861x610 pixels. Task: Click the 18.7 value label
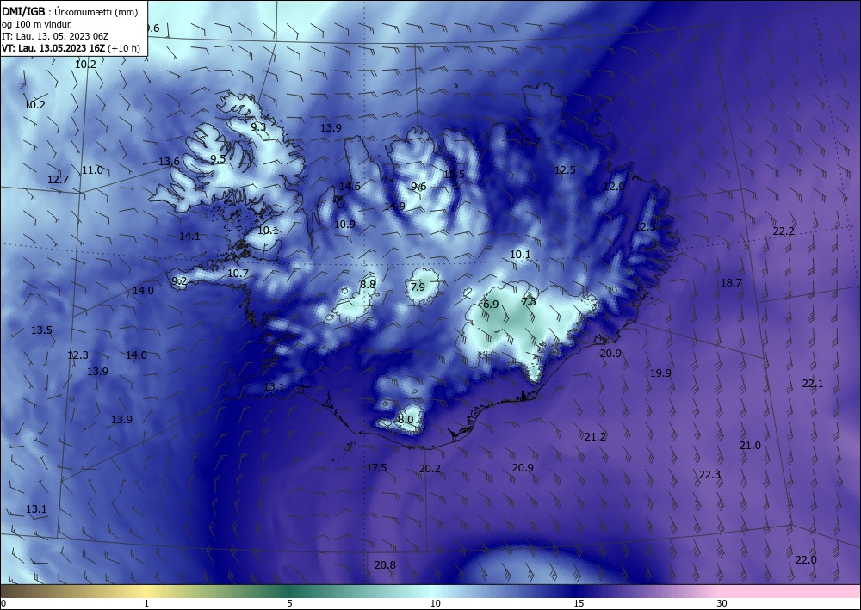pos(731,283)
